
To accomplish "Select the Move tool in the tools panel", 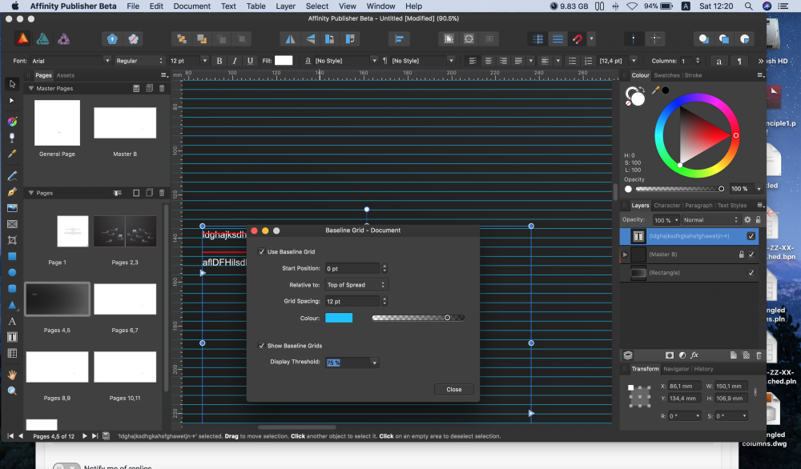I will click(12, 84).
